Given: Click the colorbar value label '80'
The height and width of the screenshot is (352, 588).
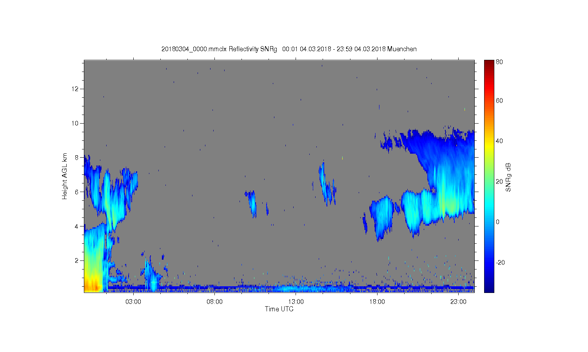Looking at the screenshot, I should coord(499,62).
